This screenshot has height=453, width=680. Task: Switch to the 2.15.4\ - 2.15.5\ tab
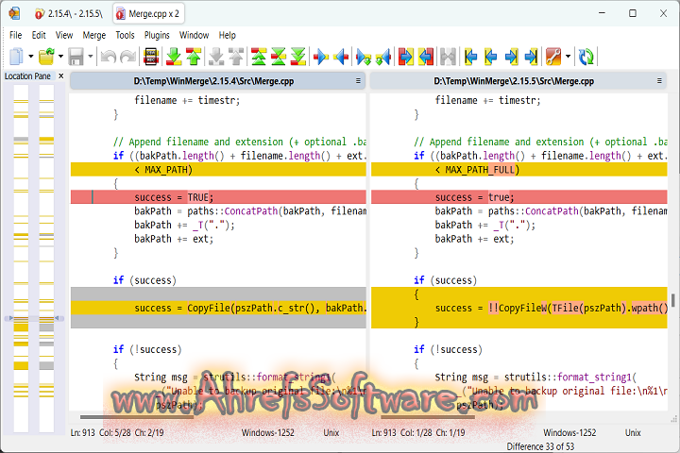tap(69, 13)
